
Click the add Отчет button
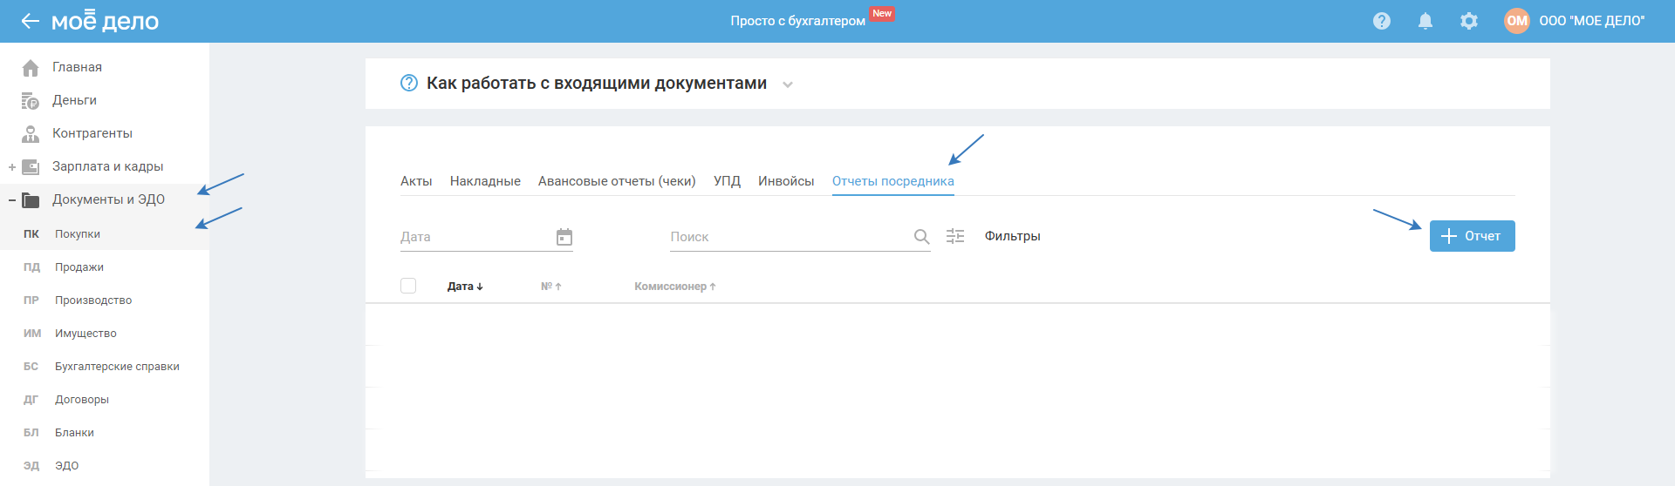pos(1472,236)
